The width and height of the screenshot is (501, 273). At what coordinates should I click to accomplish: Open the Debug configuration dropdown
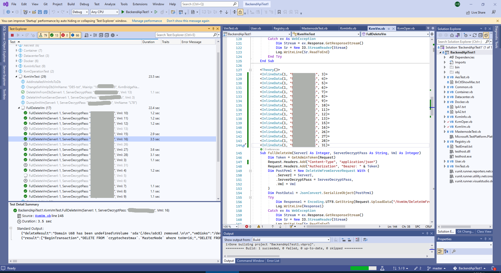pyautogui.click(x=80, y=12)
